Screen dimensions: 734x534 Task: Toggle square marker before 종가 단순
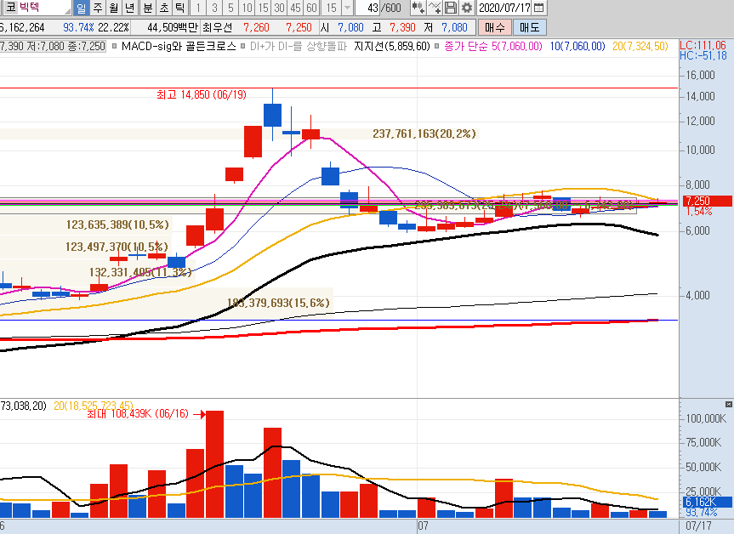pos(437,46)
